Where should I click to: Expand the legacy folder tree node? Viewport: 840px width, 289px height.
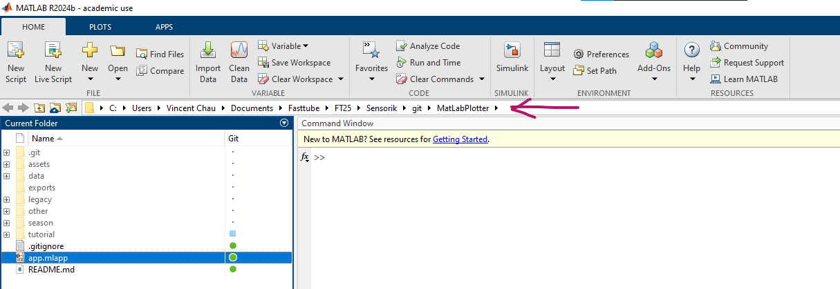pyautogui.click(x=6, y=199)
